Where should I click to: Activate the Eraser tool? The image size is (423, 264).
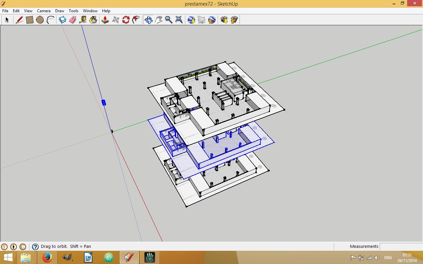point(73,20)
